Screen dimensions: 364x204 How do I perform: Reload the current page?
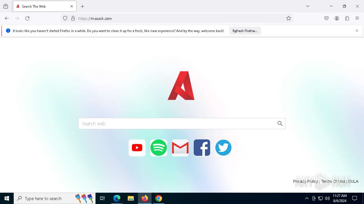click(27, 18)
